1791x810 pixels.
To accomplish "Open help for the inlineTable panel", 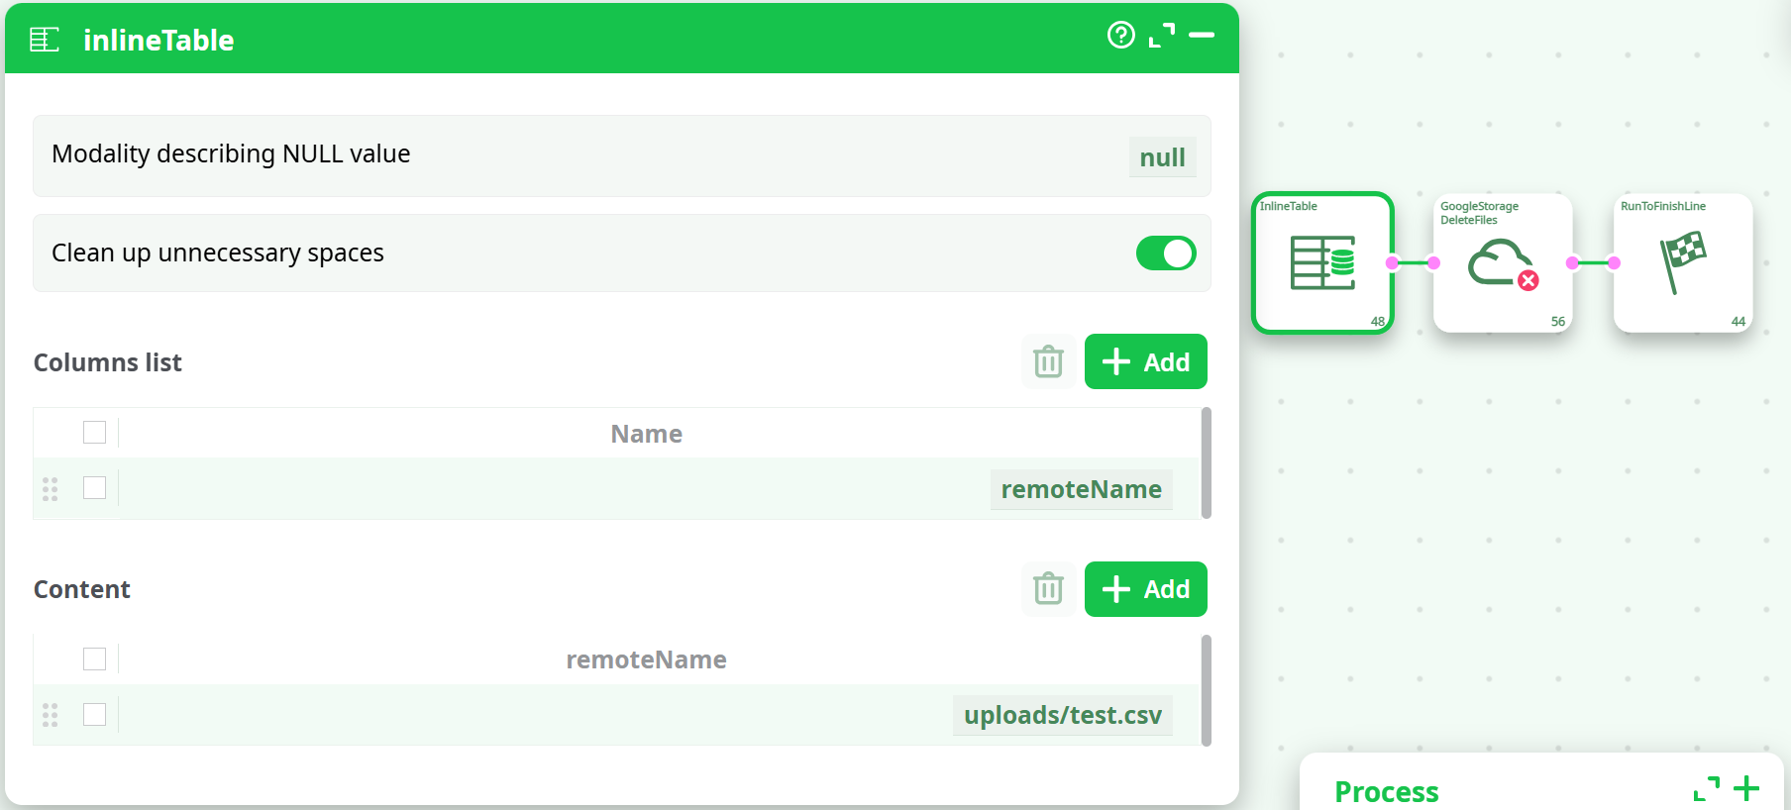I will (1120, 36).
